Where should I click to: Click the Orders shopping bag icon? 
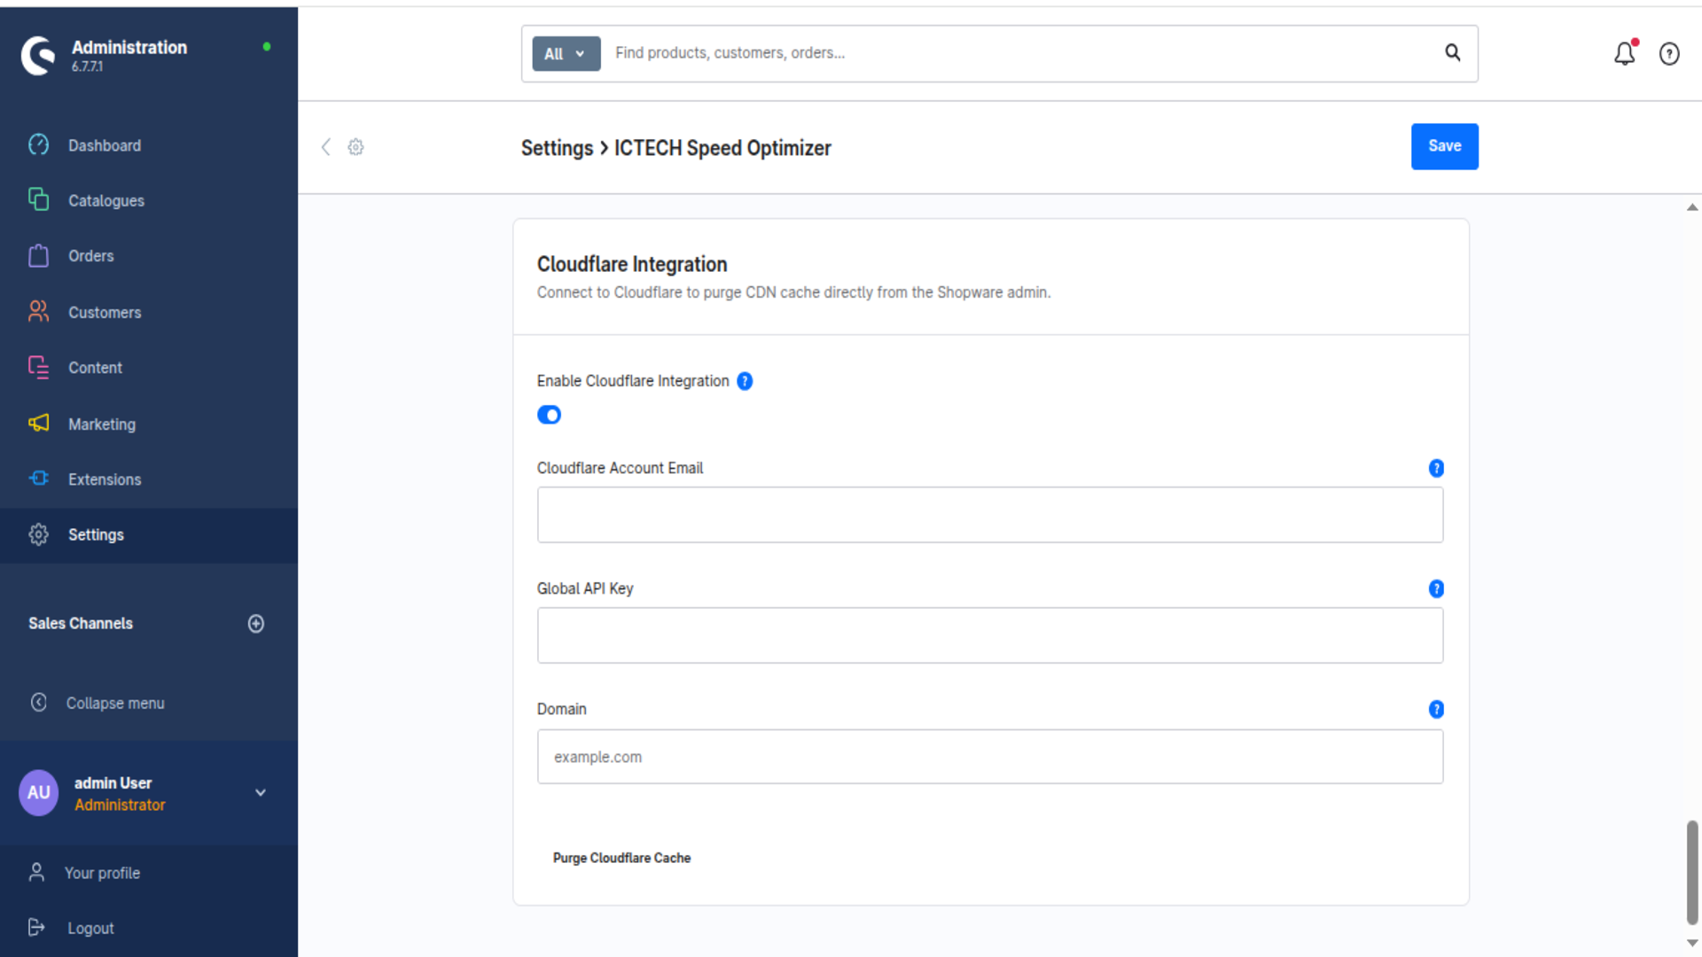click(x=38, y=255)
